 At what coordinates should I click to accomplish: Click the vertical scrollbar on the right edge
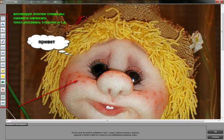pos(222,31)
